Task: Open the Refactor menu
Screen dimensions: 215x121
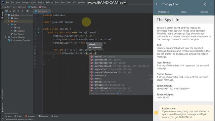Action: (x=49, y=2)
